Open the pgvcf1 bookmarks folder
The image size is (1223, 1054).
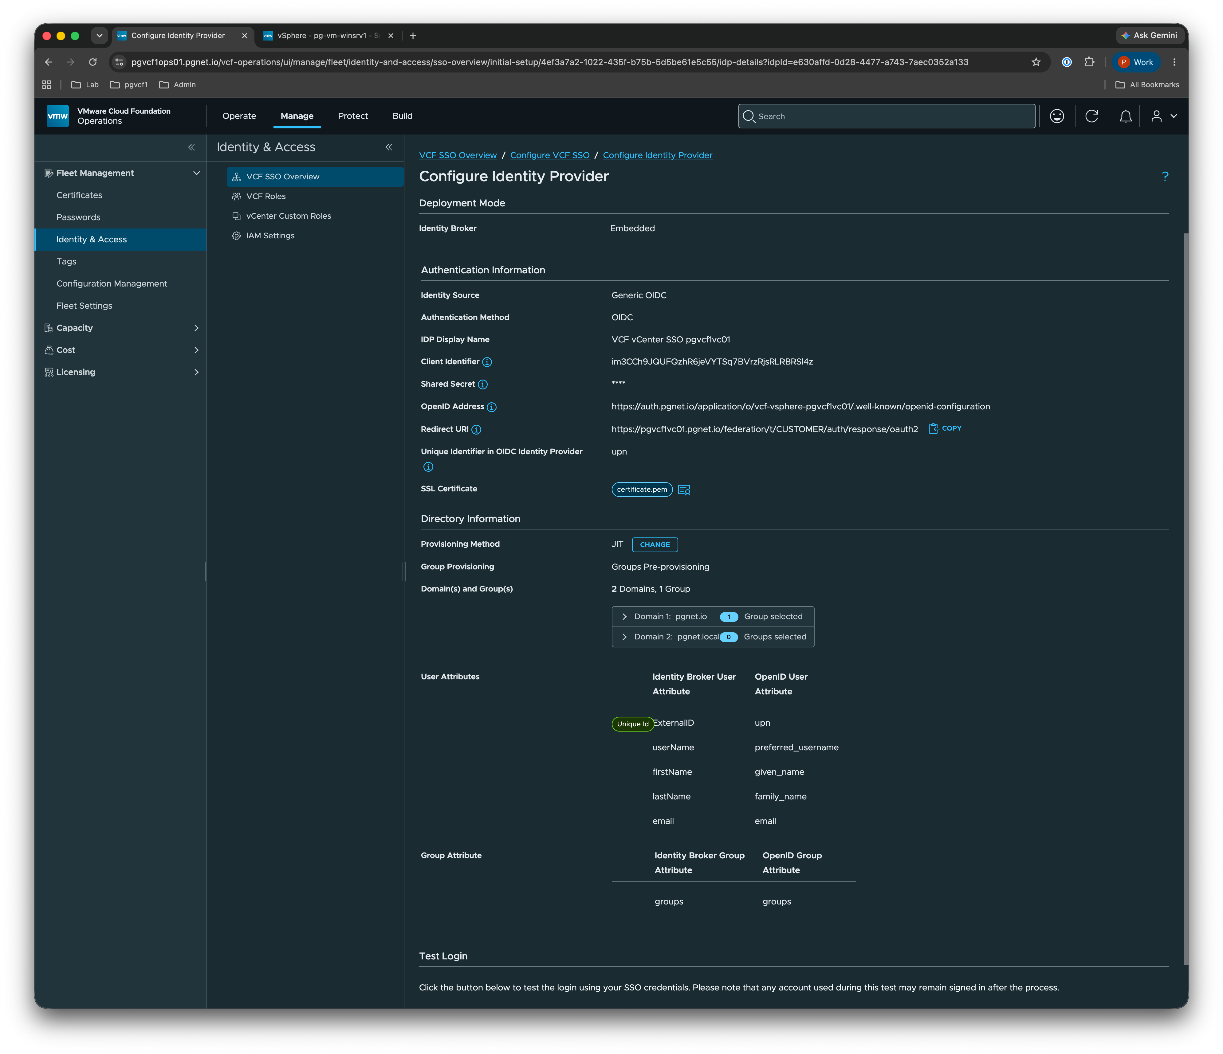[x=129, y=85]
